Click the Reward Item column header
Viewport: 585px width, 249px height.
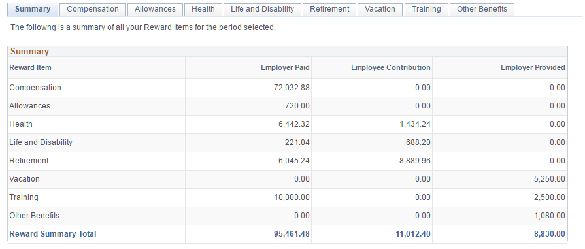(x=31, y=67)
